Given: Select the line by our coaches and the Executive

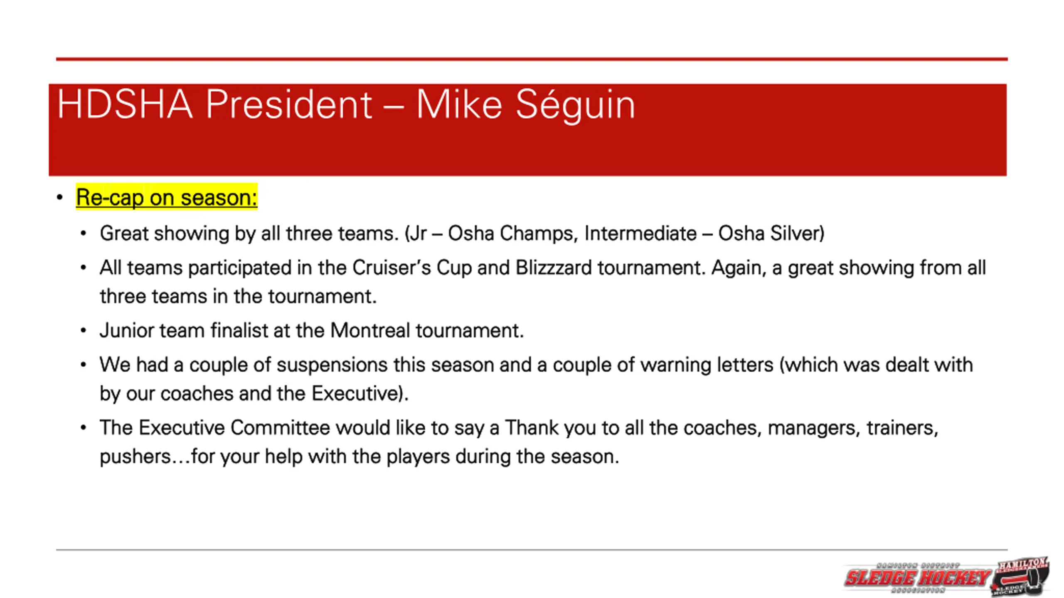Looking at the screenshot, I should click(254, 394).
